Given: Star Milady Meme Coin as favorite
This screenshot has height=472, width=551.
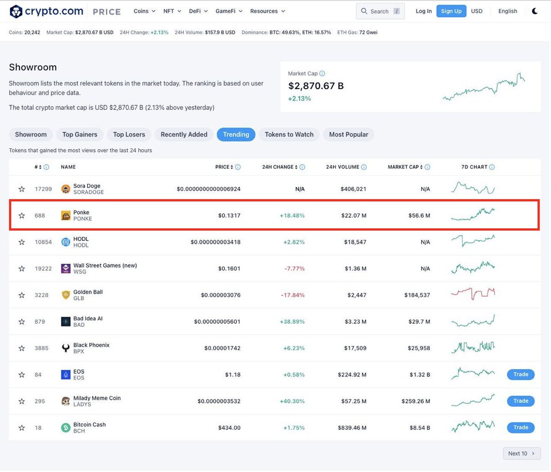Looking at the screenshot, I should [22, 401].
